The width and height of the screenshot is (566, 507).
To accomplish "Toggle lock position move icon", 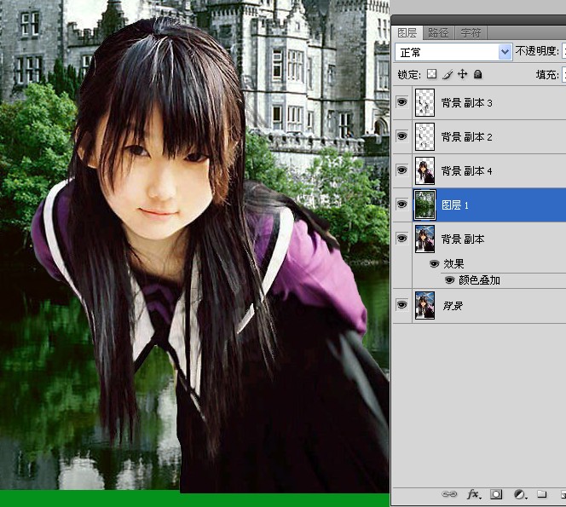I will 462,74.
